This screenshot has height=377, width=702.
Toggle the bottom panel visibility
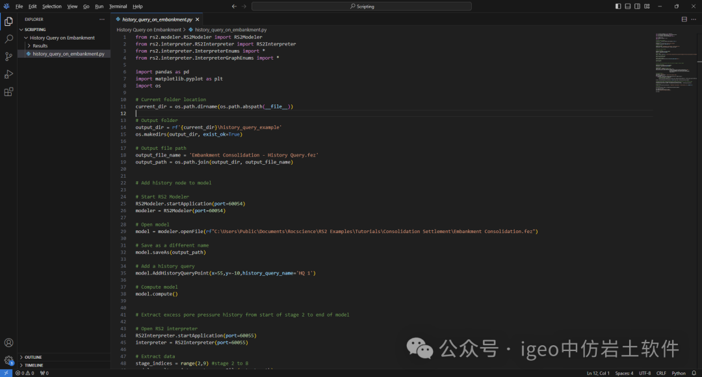point(628,6)
